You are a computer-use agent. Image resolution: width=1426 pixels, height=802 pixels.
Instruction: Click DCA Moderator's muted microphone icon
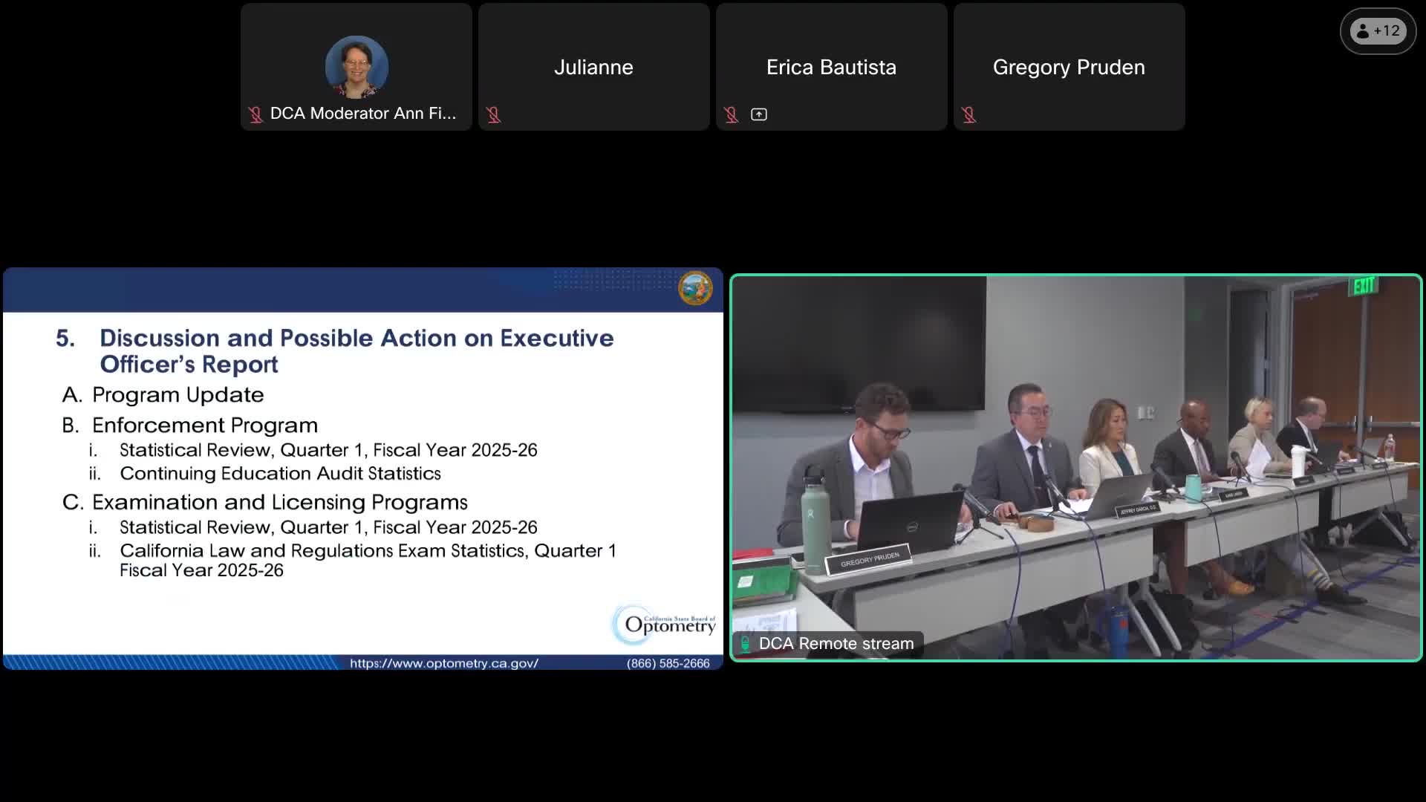tap(255, 114)
